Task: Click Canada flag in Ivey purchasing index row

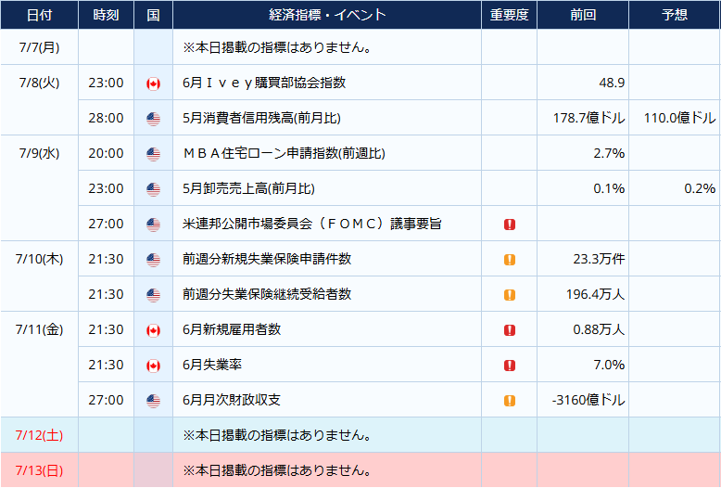Action: point(153,83)
